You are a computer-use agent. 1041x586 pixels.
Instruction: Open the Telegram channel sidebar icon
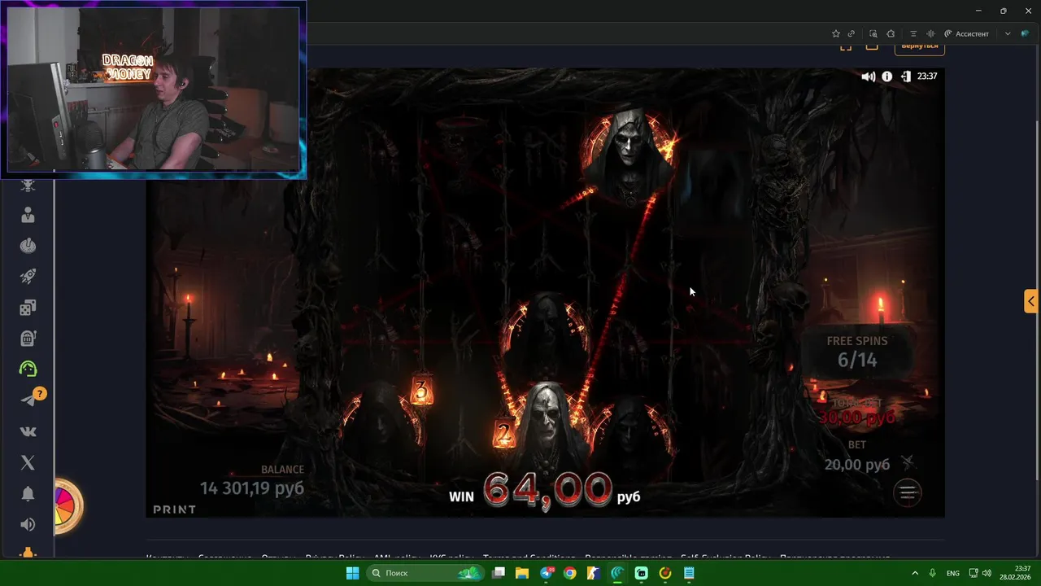(29, 400)
